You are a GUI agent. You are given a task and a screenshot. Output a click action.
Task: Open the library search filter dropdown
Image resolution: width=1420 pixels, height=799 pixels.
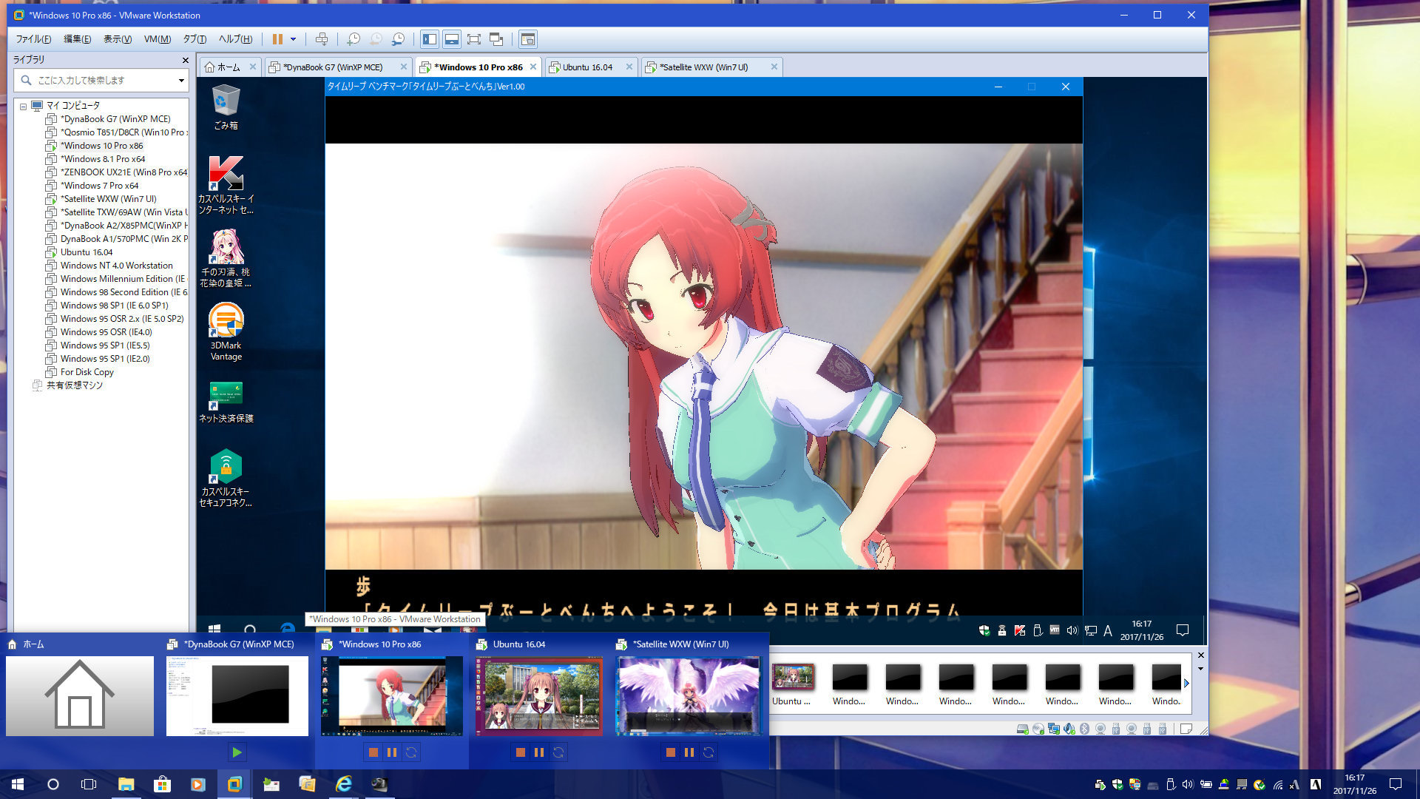pyautogui.click(x=181, y=80)
